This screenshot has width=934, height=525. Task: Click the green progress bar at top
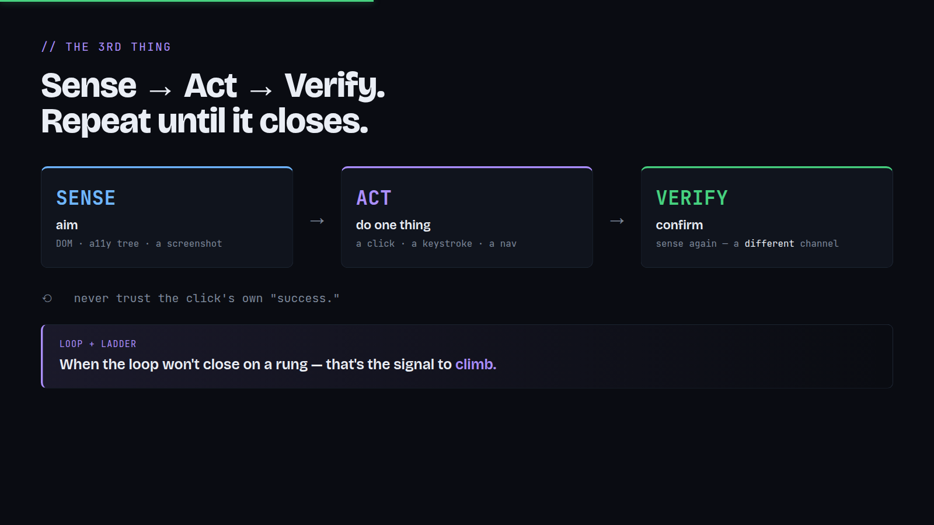click(x=187, y=1)
